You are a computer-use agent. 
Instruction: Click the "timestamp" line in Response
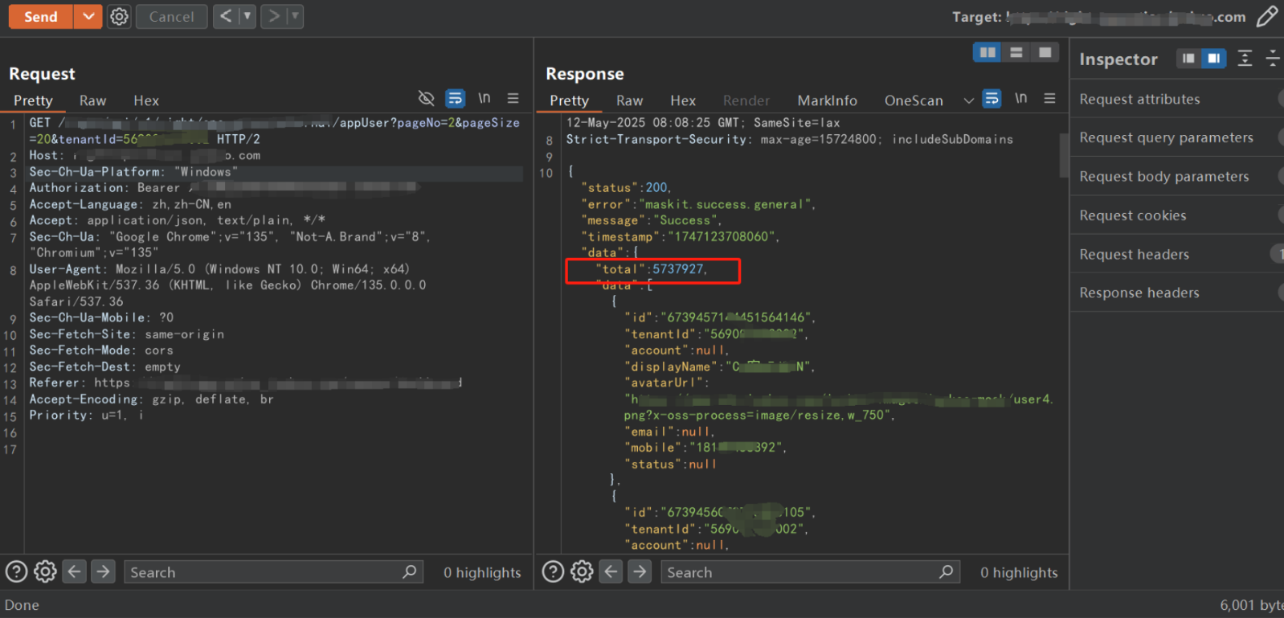(x=681, y=236)
